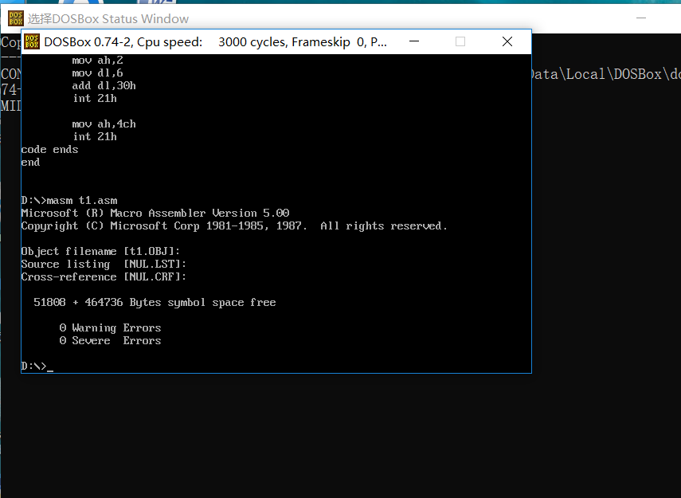
Task: Click the 'int 21h' line below 'add dl,30h'
Action: pyautogui.click(x=94, y=99)
